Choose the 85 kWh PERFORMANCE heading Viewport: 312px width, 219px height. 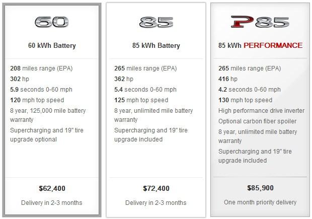260,46
